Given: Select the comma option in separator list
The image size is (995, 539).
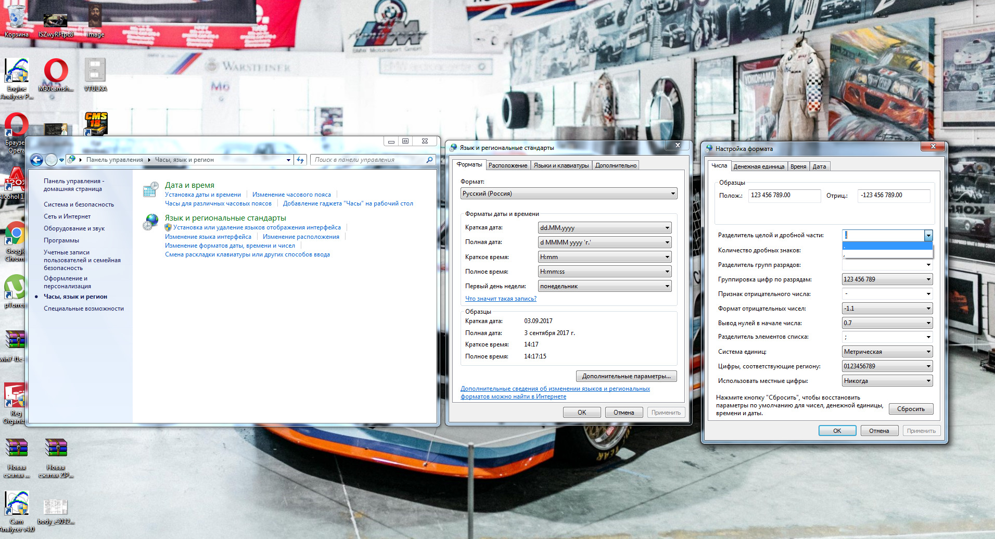Looking at the screenshot, I should click(x=887, y=255).
